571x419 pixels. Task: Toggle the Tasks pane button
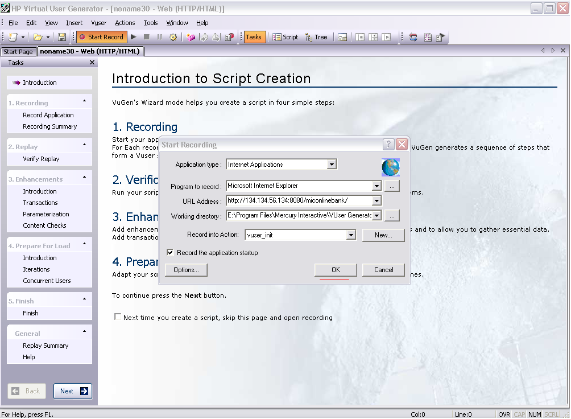click(x=254, y=36)
